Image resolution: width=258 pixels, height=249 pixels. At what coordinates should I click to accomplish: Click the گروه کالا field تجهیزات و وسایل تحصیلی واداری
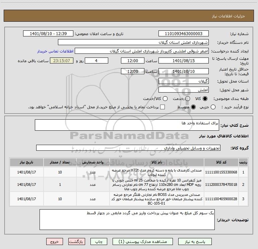pyautogui.click(x=128, y=148)
